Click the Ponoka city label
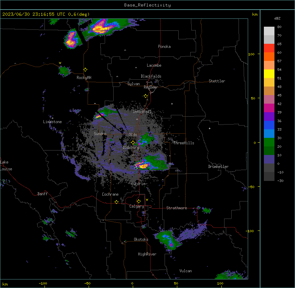The image size is (295, 288). 164,47
